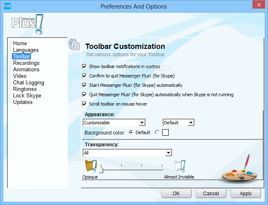This screenshot has width=268, height=205.
Task: Click the paint palette icon
Action: coord(240,168)
